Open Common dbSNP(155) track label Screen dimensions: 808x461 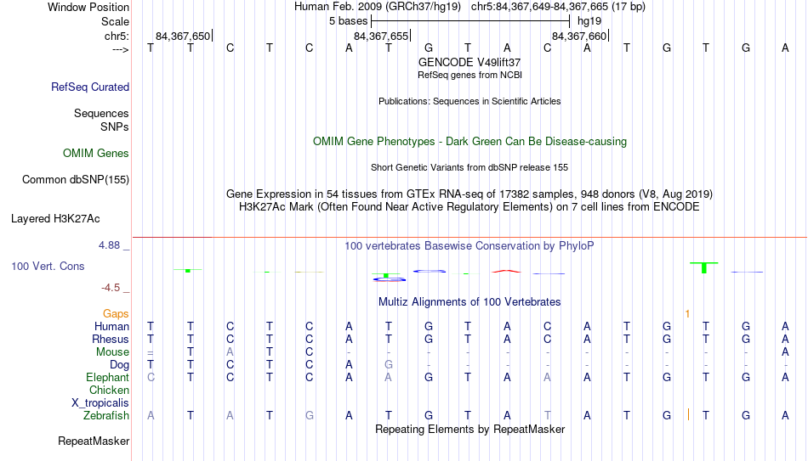coord(76,180)
